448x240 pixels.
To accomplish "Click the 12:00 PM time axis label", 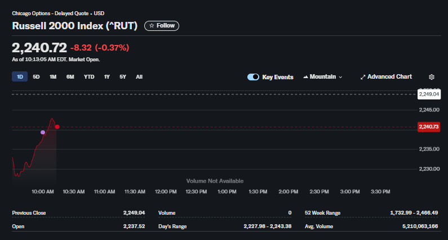I will point(166,192).
